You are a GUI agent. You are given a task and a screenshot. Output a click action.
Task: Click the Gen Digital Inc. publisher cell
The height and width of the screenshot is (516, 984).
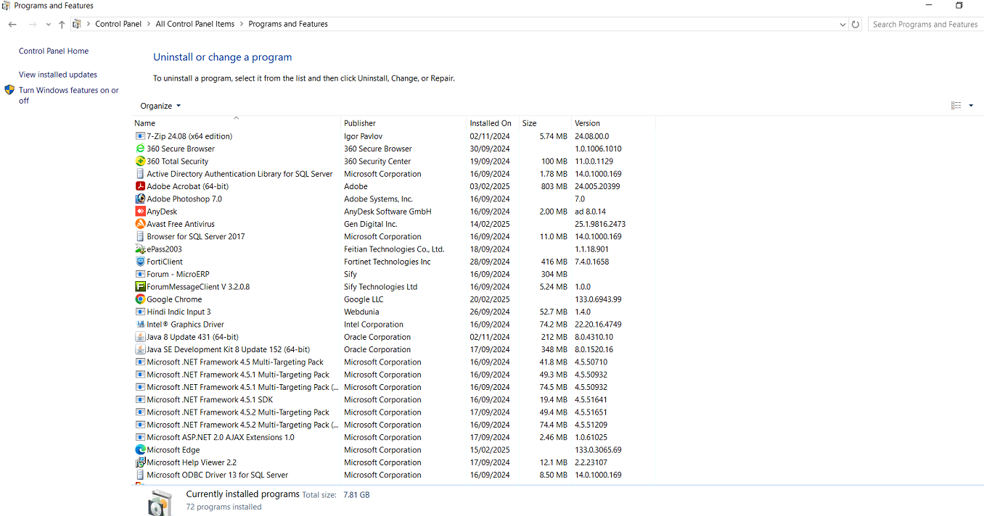371,225
